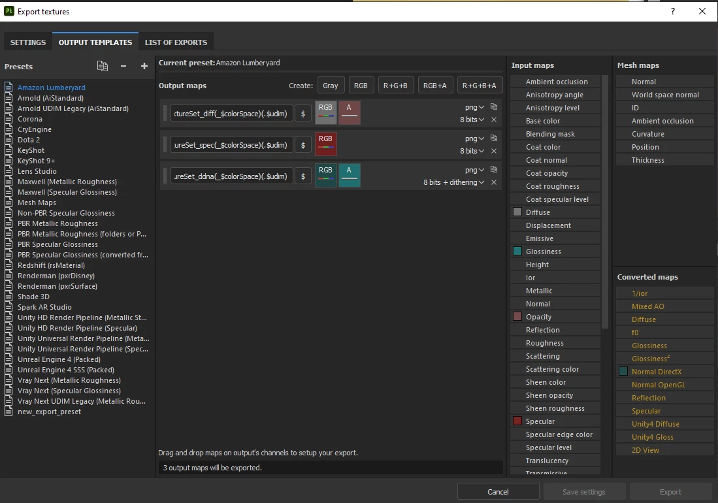Create a Gray output map
The width and height of the screenshot is (718, 503).
[x=330, y=86]
